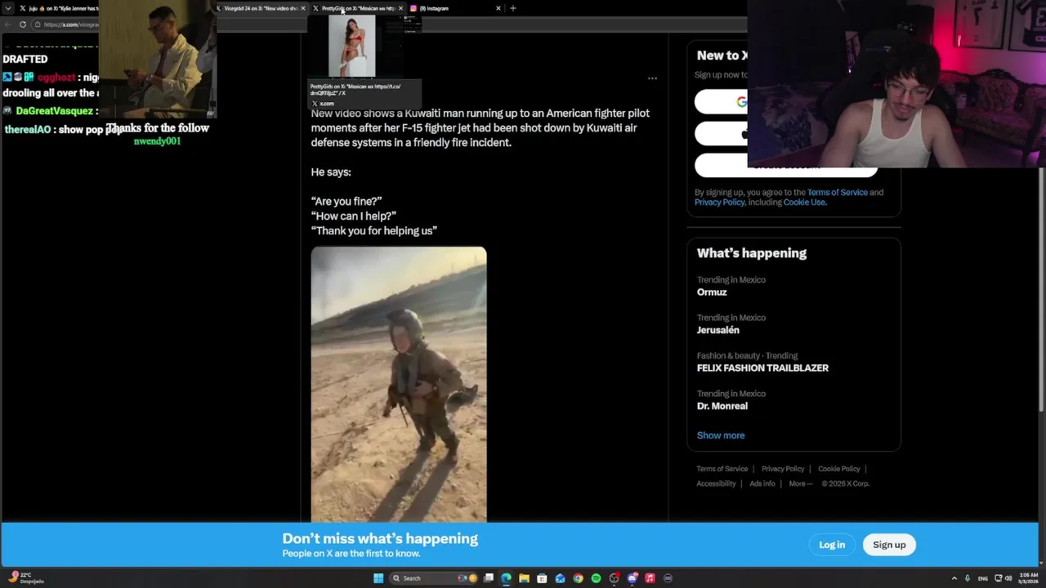Screen dimensions: 1046x588
Task: Go back using the browser back arrow
Action: click(8, 24)
